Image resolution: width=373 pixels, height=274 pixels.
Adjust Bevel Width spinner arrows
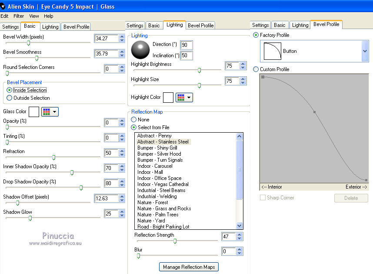click(x=122, y=39)
